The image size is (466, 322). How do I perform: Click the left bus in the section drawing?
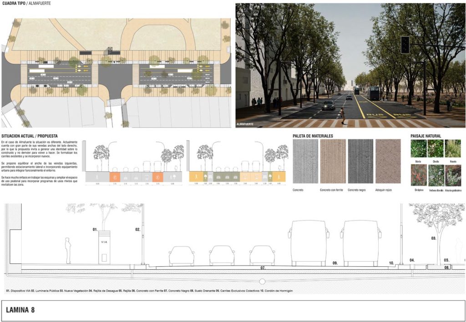[308, 243]
